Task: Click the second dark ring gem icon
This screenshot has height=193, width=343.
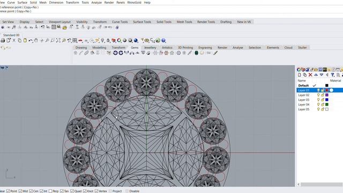Action: 121,53
